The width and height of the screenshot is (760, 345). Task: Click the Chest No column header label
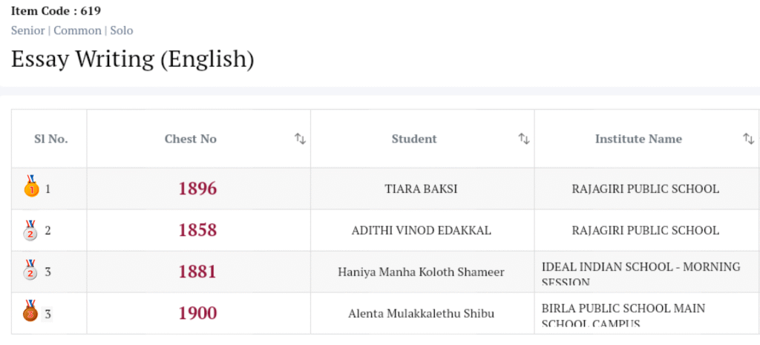click(x=191, y=139)
